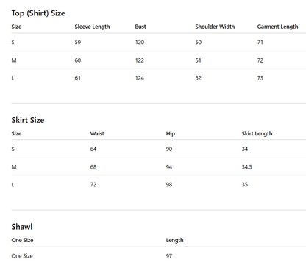Click the Shawl heading
The width and height of the screenshot is (306, 268).
22,227
